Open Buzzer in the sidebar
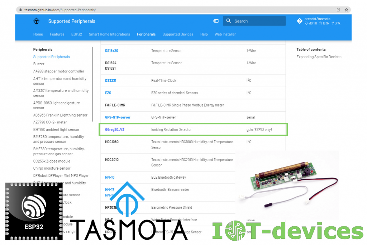The image size is (367, 245). 39,64
